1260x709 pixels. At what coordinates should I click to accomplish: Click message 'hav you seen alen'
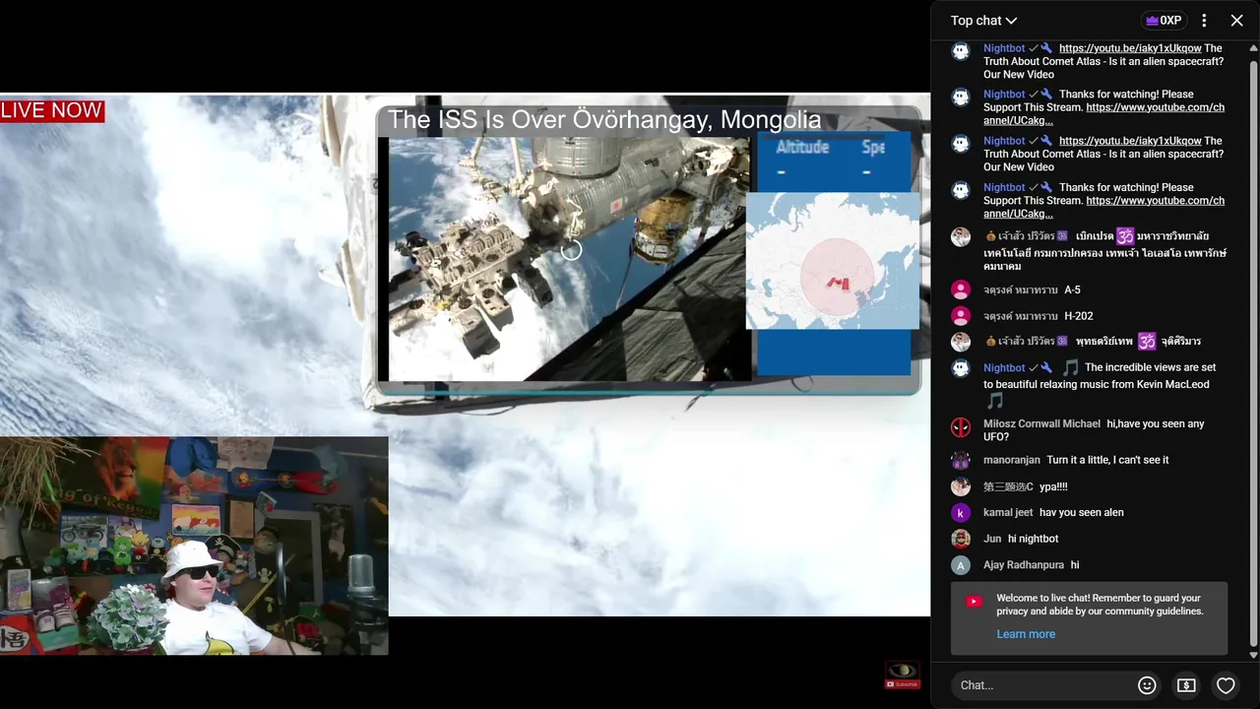[x=1082, y=512]
